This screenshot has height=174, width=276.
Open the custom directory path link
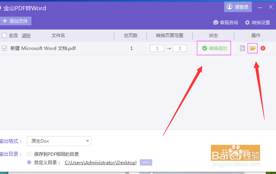tap(101, 162)
